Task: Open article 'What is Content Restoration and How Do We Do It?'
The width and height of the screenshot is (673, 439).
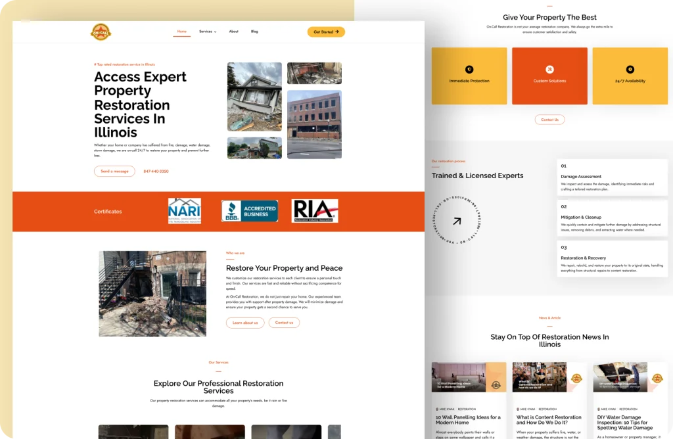Action: tap(549, 420)
